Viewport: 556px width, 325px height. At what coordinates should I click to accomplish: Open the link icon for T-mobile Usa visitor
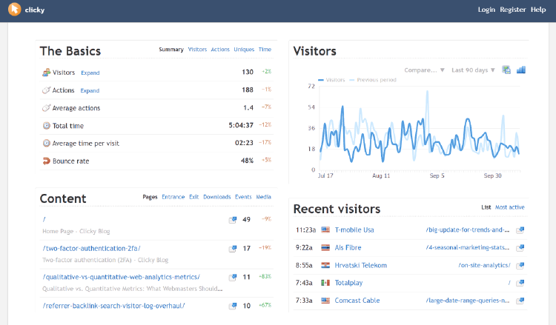[520, 230]
